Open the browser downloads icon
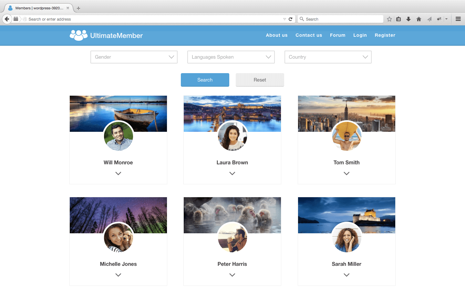The image size is (465, 290). point(408,19)
